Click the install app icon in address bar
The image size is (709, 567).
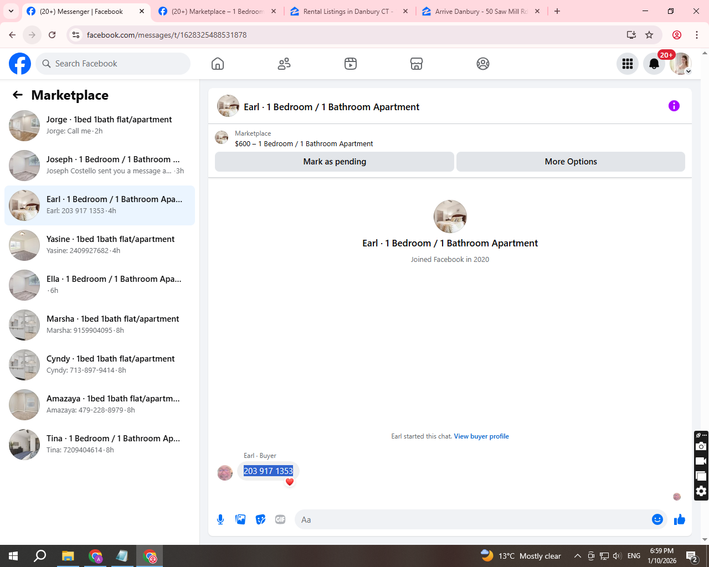631,35
